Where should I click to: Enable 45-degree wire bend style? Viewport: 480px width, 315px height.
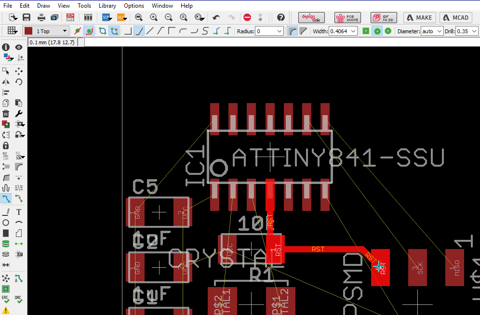[x=139, y=31]
